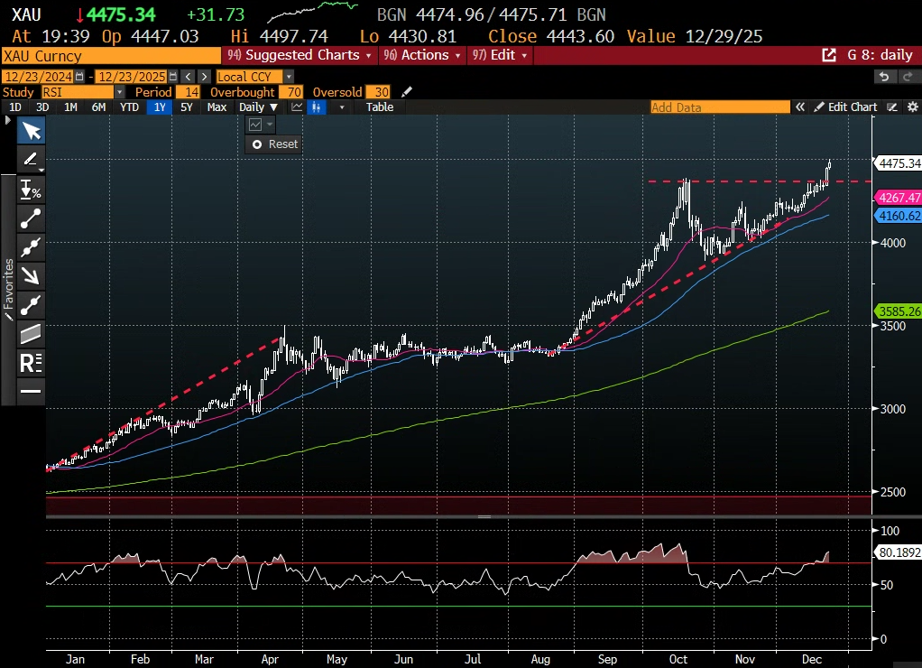Viewport: 922px width, 668px height.
Task: Select the percent change measurement tool
Action: [32, 190]
